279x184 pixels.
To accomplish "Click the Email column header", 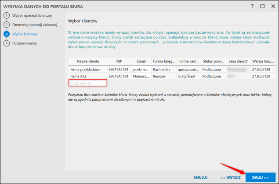I will click(x=141, y=61).
